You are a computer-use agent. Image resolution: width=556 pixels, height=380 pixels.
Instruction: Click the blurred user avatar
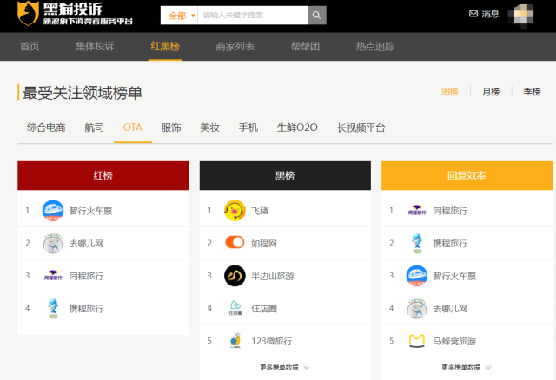coord(521,16)
